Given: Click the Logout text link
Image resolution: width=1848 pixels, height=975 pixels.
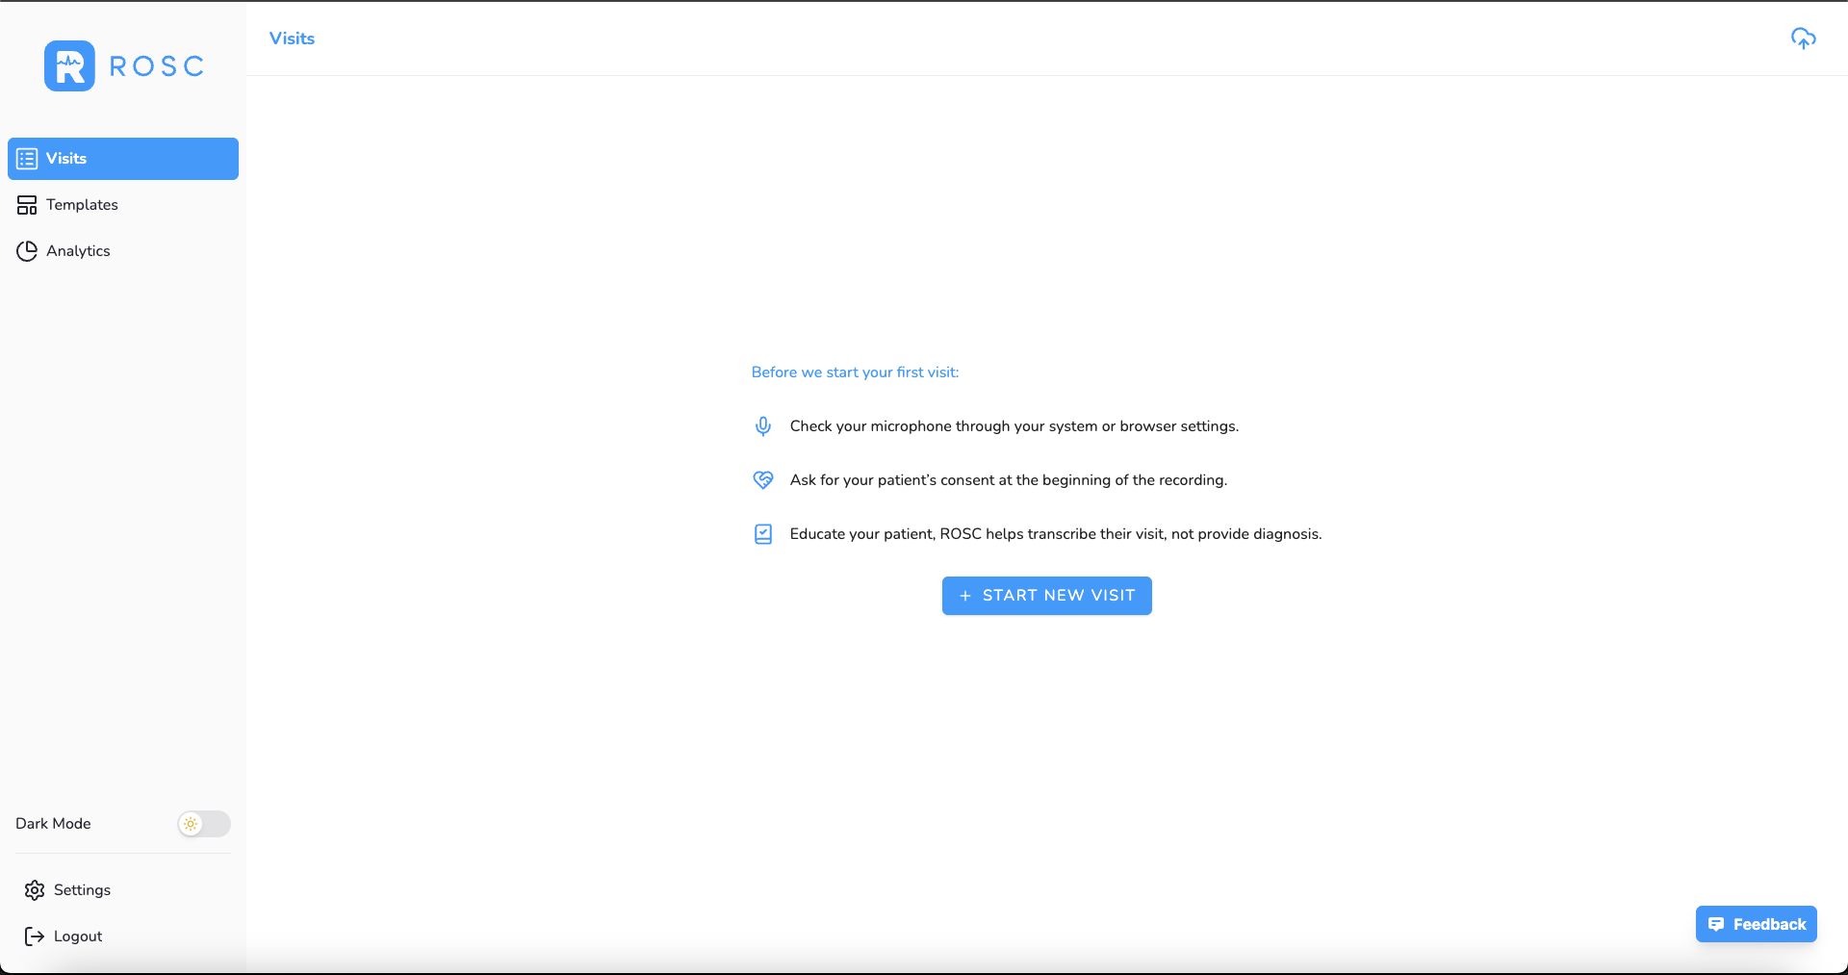Looking at the screenshot, I should 78,937.
